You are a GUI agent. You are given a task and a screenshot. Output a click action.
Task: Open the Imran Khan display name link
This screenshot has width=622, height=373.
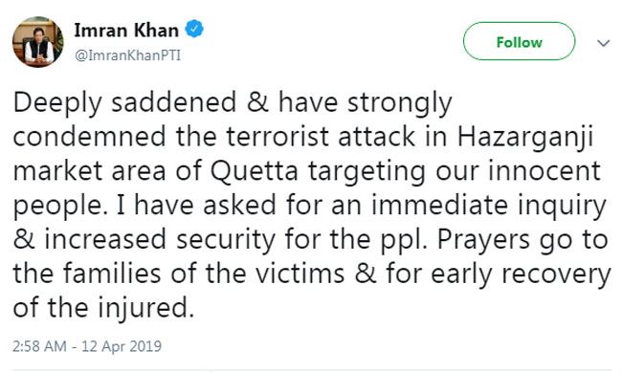[x=126, y=30]
